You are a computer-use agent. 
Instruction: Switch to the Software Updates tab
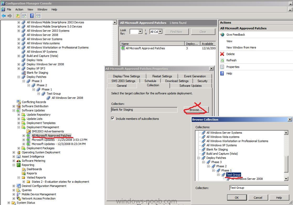(x=190, y=86)
